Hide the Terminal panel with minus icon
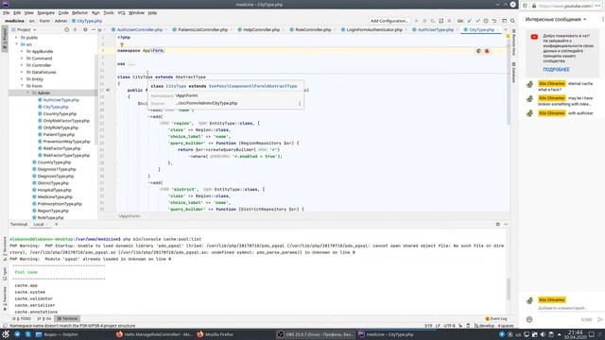Screen dimensions: 605x340 click(x=506, y=224)
